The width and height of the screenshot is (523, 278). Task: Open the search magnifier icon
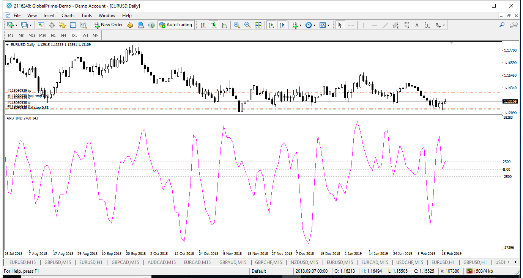pos(502,25)
